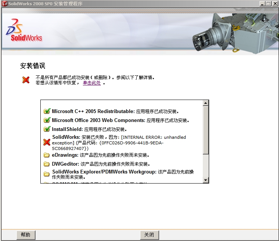Click the 单击此处 recovery link

pos(92,83)
